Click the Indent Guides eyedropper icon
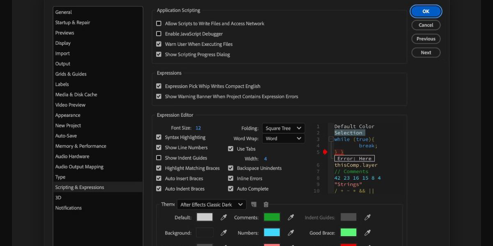The height and width of the screenshot is (246, 493). coord(368,217)
